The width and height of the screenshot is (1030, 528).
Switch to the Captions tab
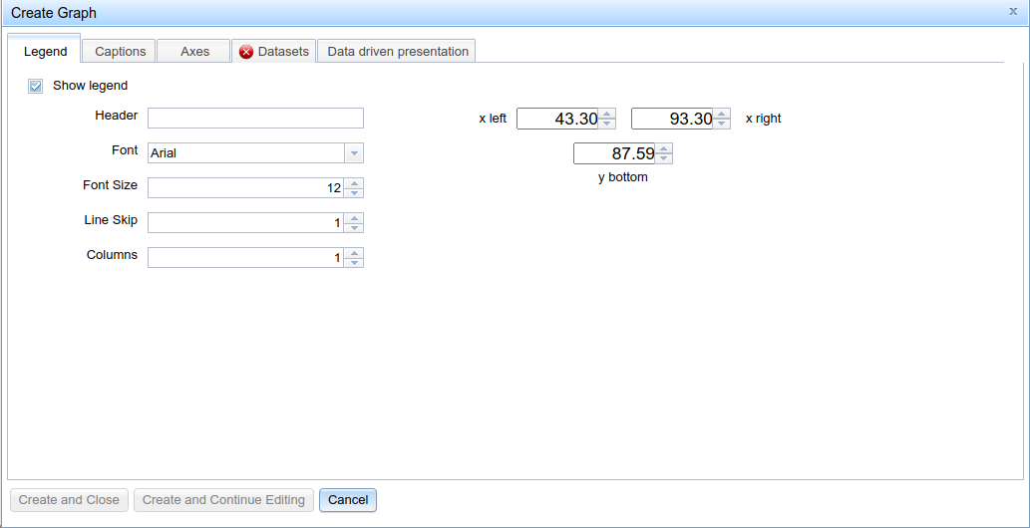pos(121,52)
